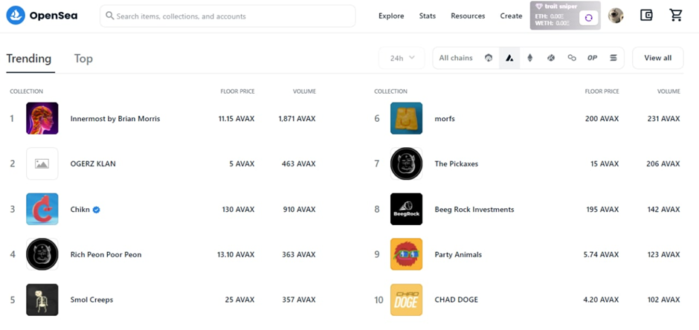Image resolution: width=699 pixels, height=330 pixels.
Task: Open Innermost by Brian Morris collection link
Action: (x=115, y=119)
